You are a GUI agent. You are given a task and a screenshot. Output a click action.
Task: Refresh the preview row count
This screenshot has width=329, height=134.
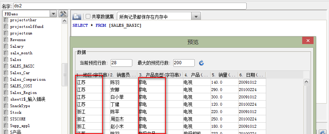[201, 63]
